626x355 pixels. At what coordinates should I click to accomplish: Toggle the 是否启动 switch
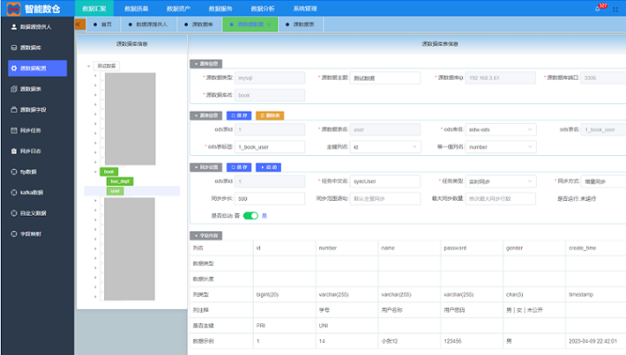[251, 216]
